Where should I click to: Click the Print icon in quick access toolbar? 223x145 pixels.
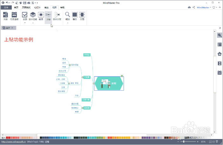(29, 3)
